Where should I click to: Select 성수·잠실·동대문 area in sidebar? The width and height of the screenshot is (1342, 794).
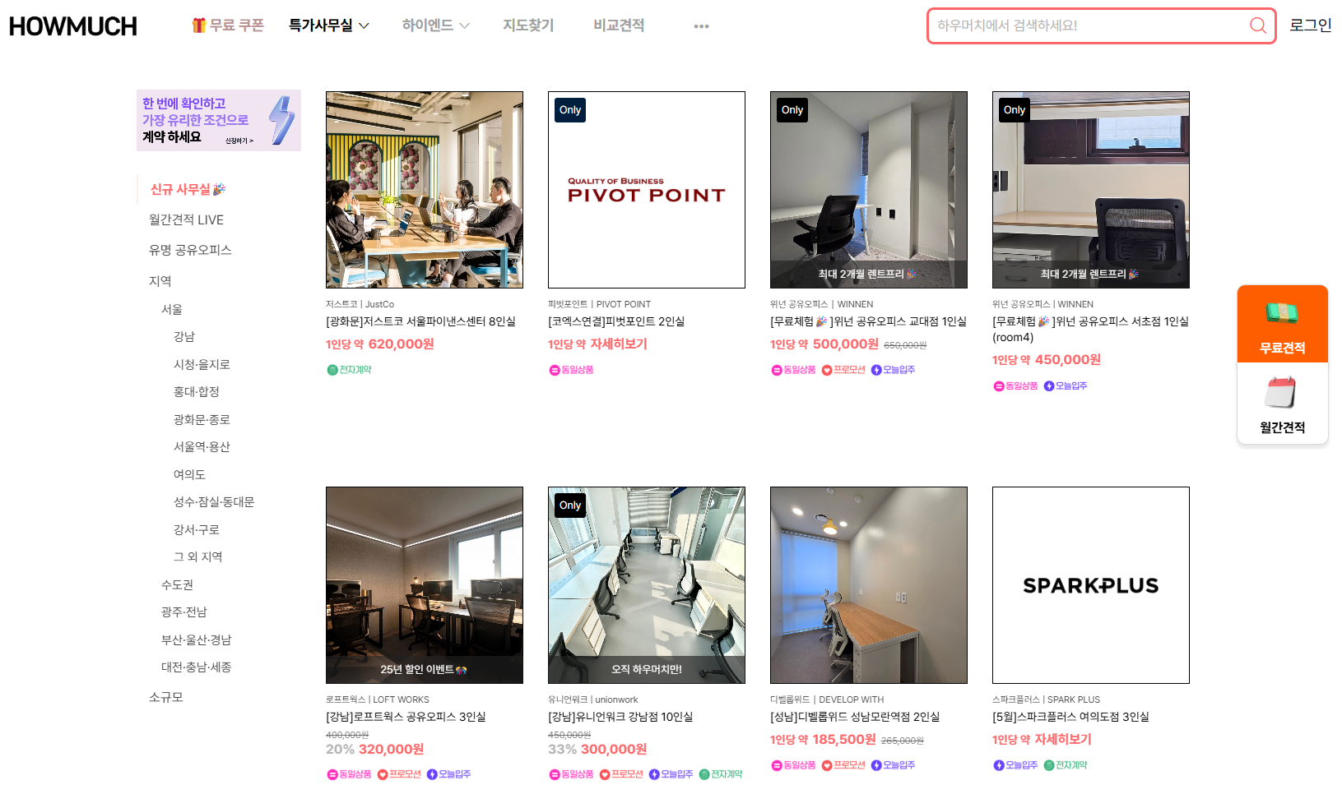(x=214, y=501)
